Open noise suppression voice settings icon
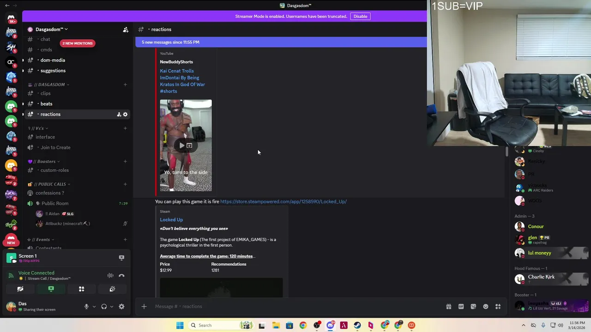This screenshot has height=332, width=591. tap(110, 275)
